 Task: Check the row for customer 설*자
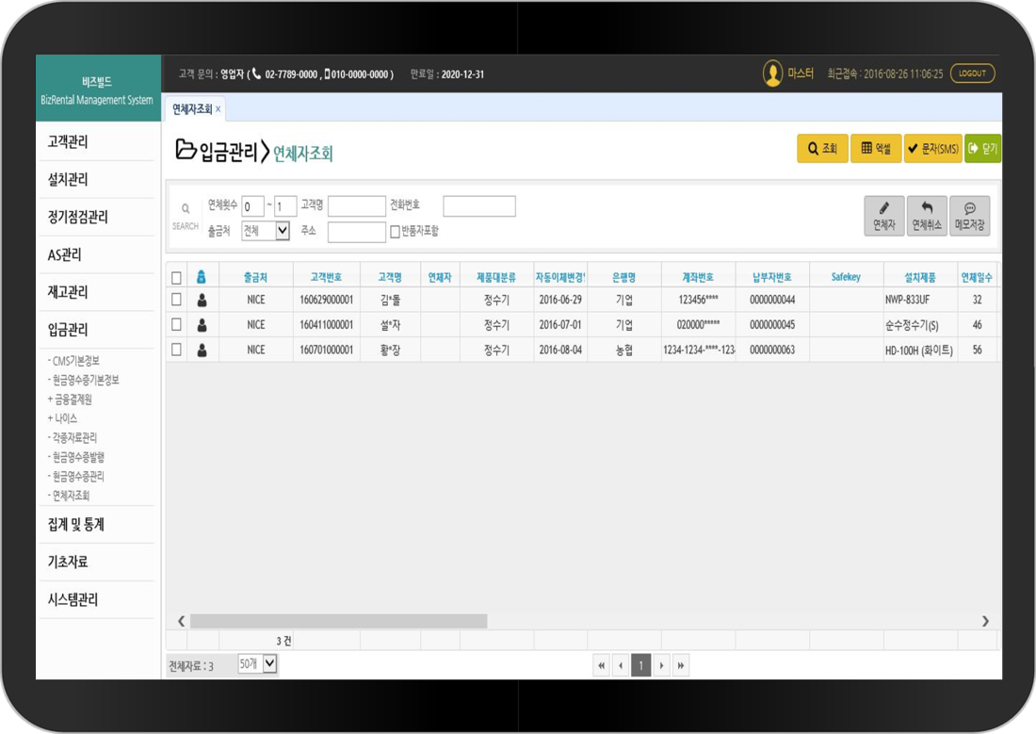(x=176, y=325)
